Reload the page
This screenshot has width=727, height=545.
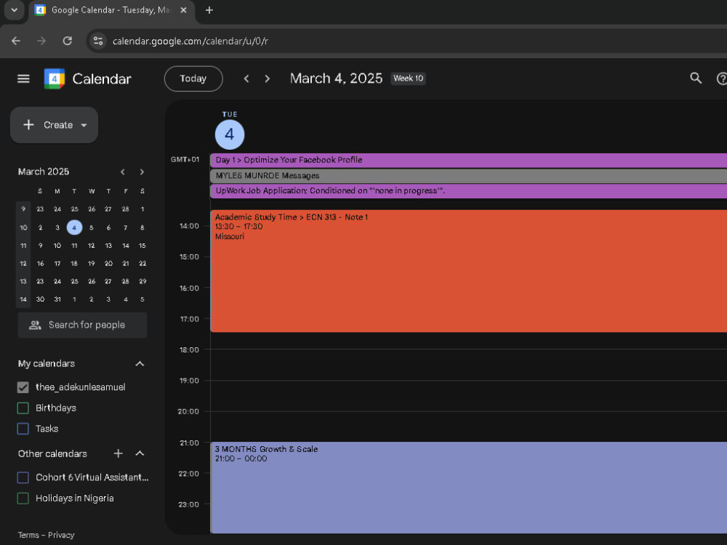tap(67, 41)
